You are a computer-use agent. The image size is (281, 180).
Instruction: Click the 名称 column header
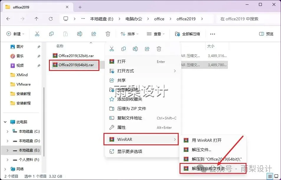pos(60,46)
